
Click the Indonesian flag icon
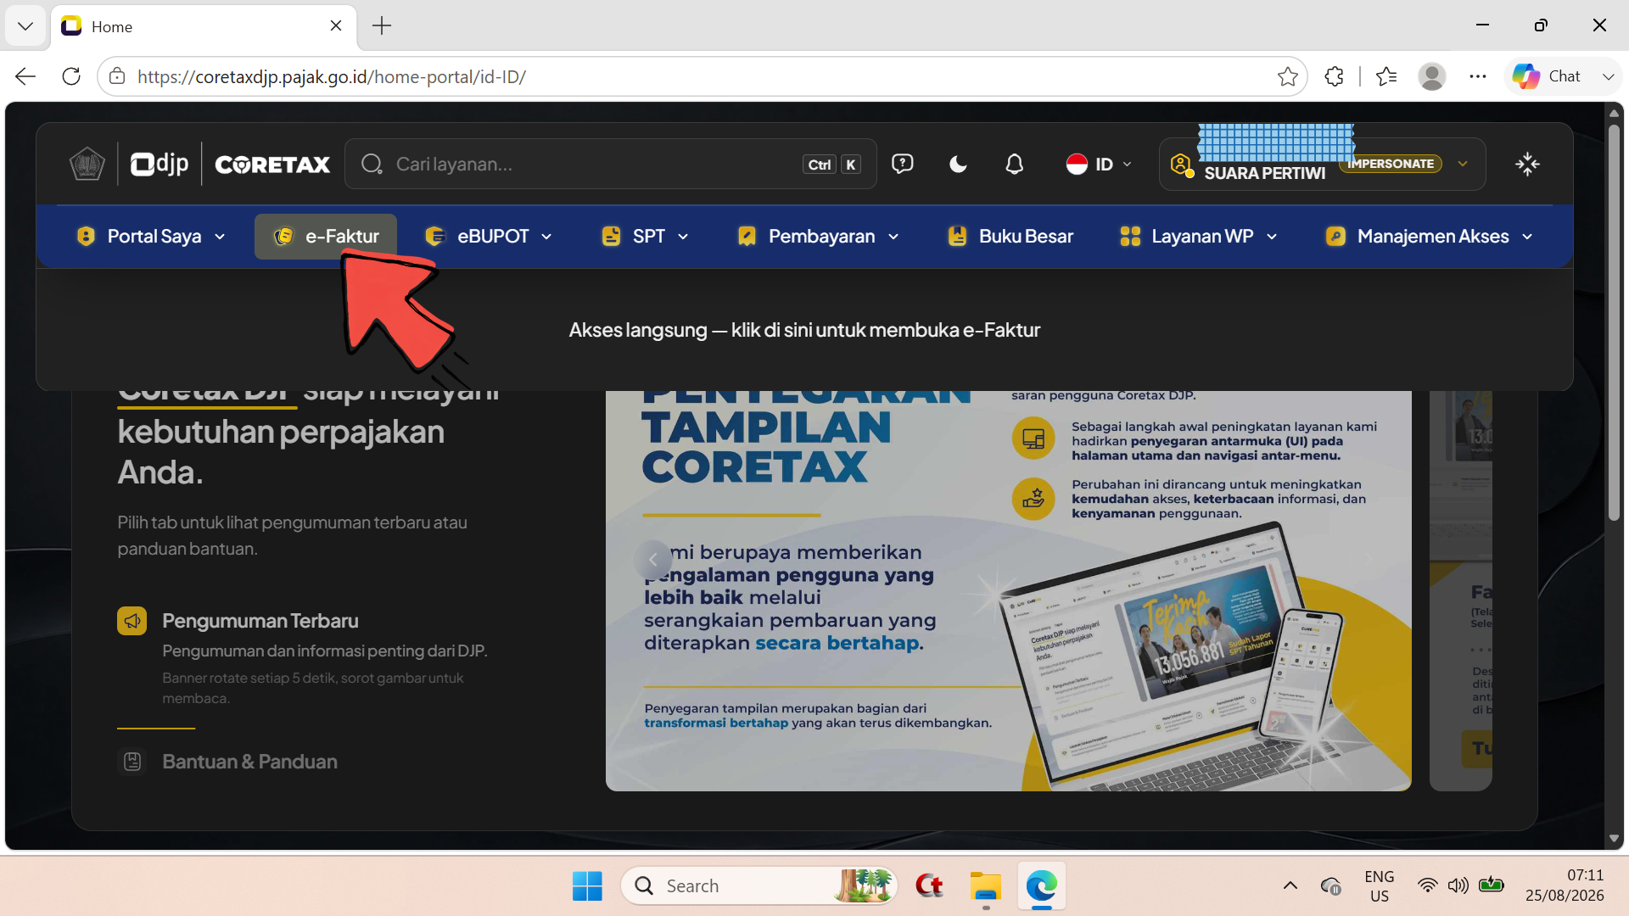1077,164
